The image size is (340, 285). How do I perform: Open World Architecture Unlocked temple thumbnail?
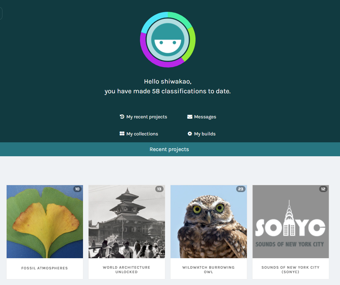pyautogui.click(x=127, y=222)
